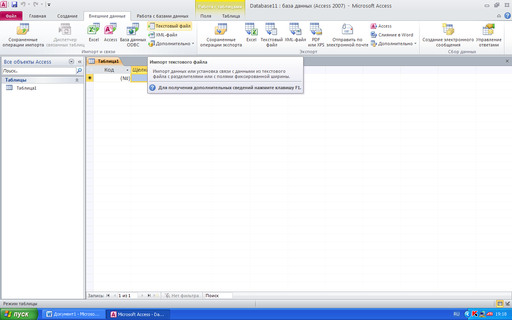
Task: Click RU language indicator
Action: 457,314
